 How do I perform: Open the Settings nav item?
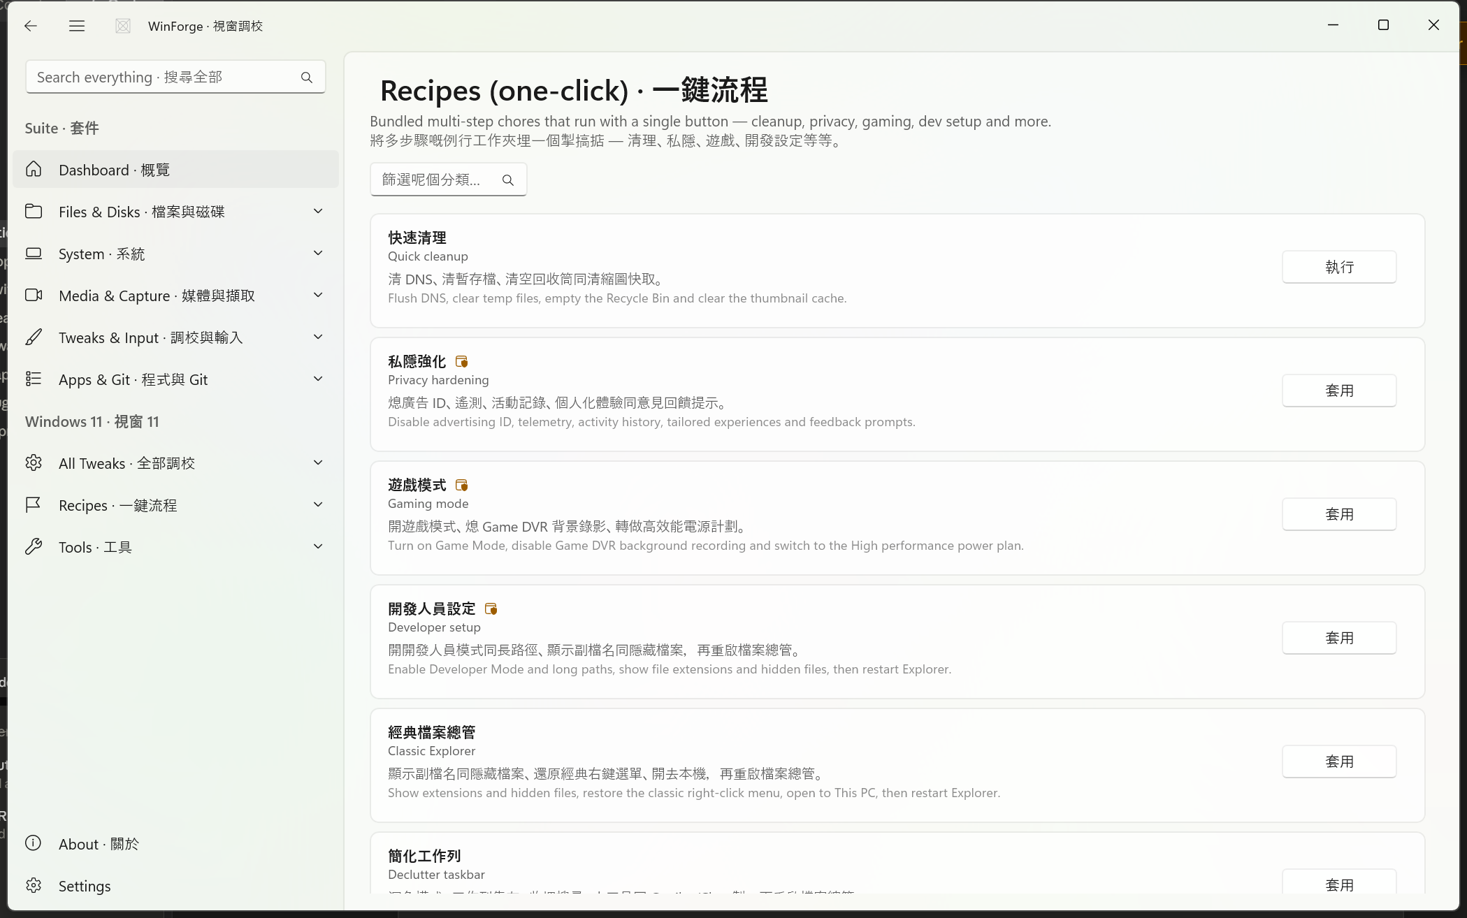(x=175, y=885)
